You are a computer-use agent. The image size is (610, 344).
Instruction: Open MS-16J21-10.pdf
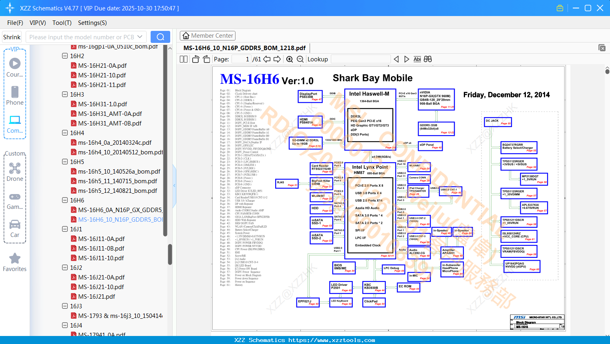tap(101, 287)
